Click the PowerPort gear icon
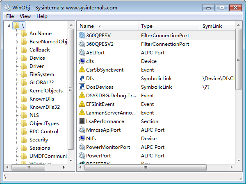Viewport: 246px width, 184px height. tap(82, 156)
